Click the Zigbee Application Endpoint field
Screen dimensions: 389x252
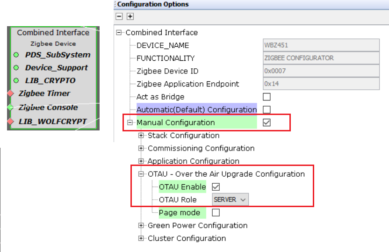(321, 84)
